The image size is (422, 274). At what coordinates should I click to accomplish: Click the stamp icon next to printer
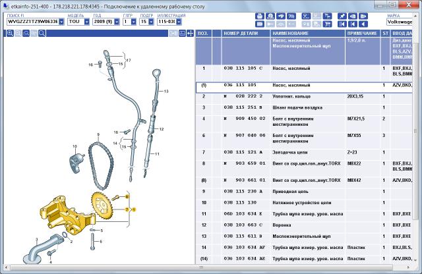point(270,16)
